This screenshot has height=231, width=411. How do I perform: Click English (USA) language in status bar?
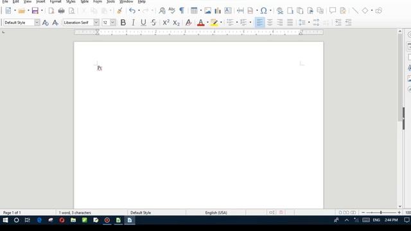216,212
